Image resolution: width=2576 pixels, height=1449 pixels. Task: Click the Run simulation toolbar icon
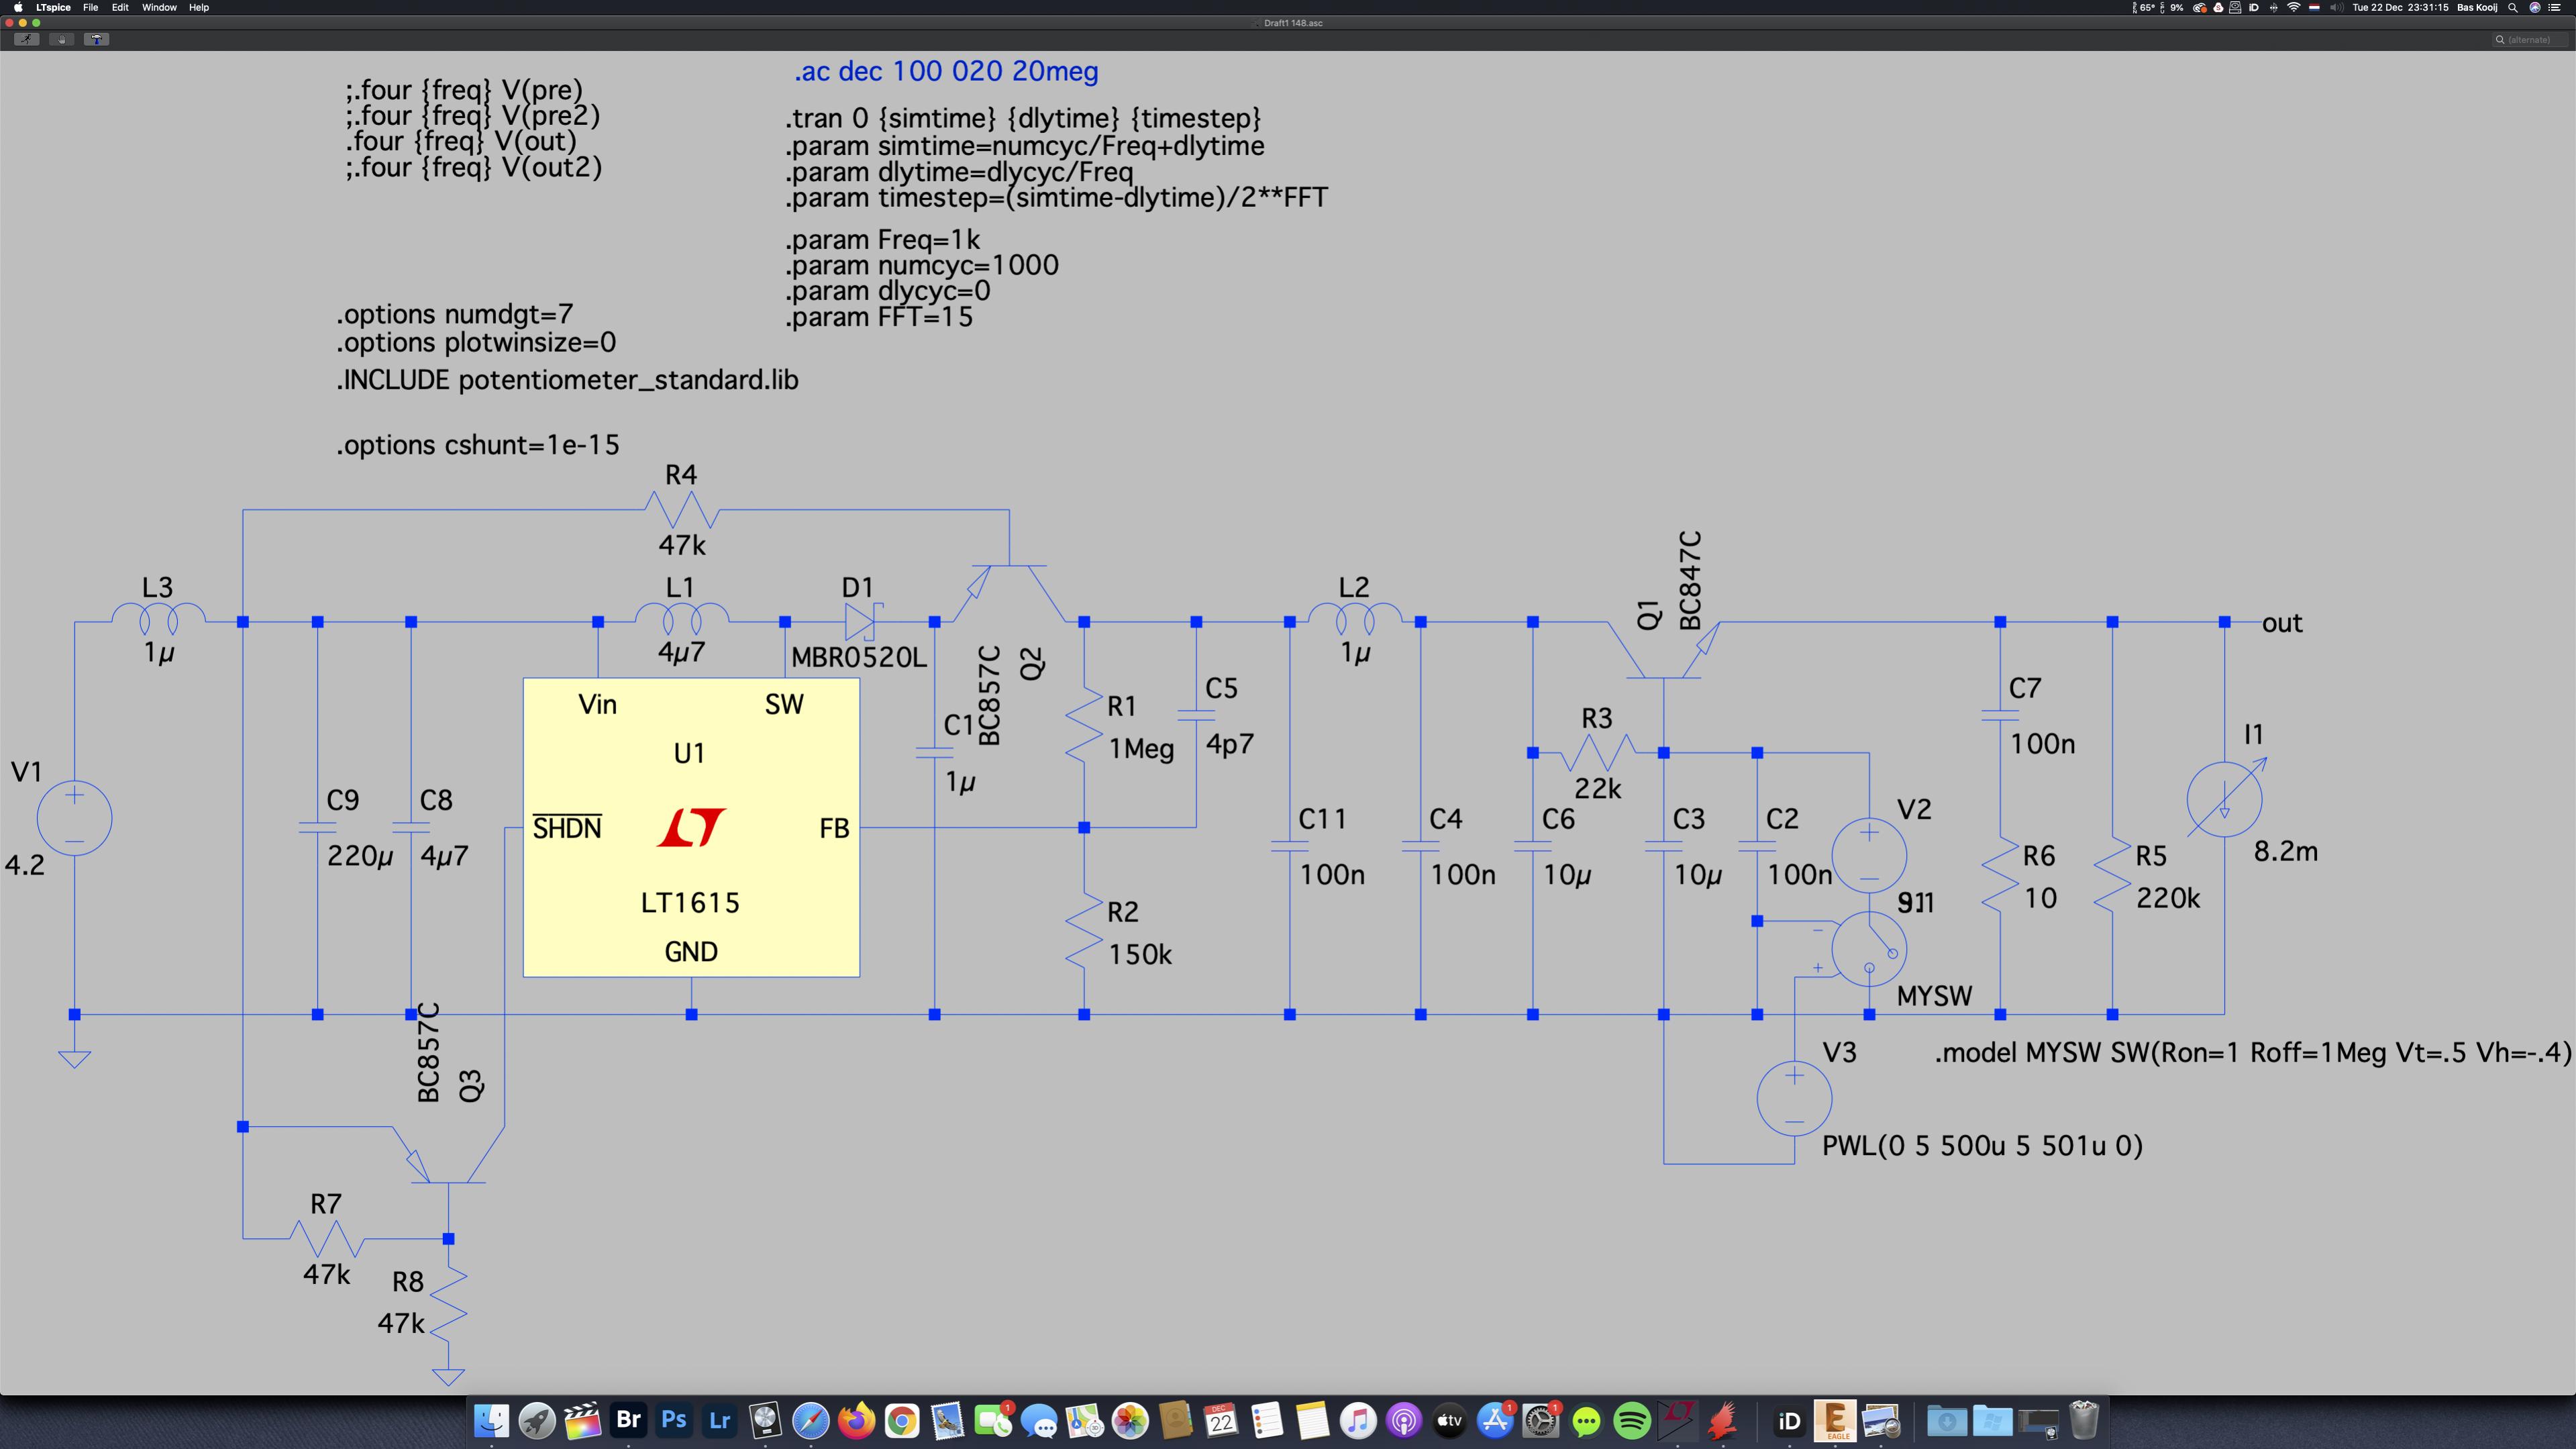click(26, 39)
